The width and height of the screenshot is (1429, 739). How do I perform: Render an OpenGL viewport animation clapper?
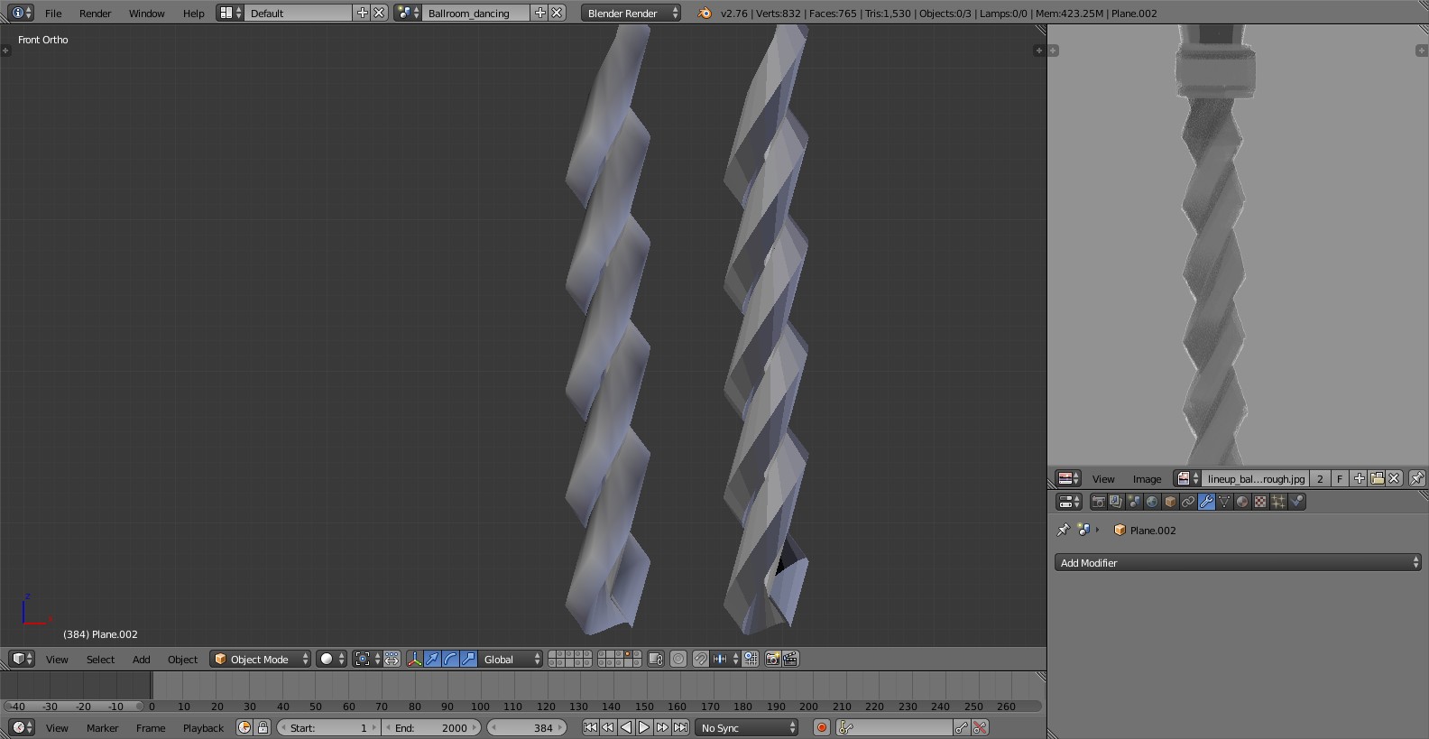pyautogui.click(x=790, y=659)
